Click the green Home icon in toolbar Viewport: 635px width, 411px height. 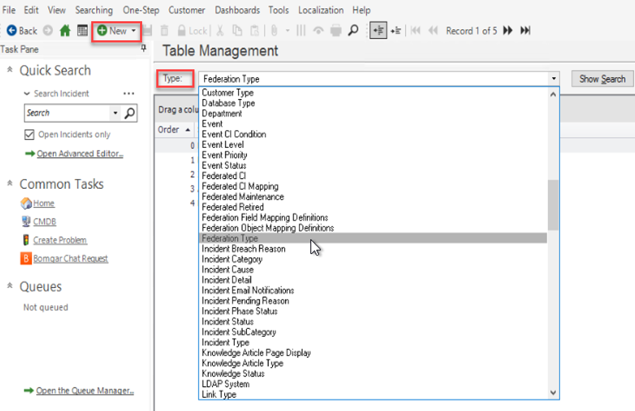pyautogui.click(x=65, y=30)
